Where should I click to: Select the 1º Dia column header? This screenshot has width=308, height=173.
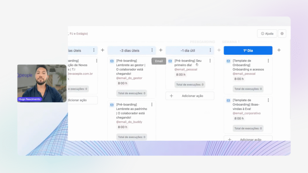coord(248,50)
